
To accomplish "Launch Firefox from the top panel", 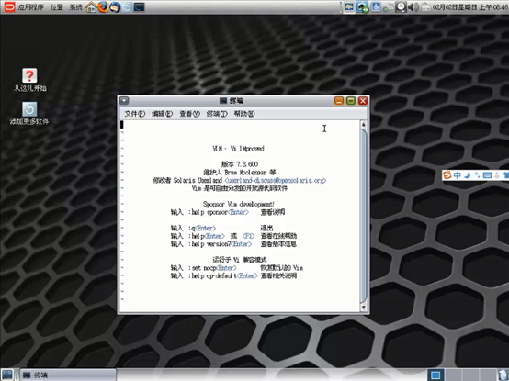I will click(x=103, y=6).
